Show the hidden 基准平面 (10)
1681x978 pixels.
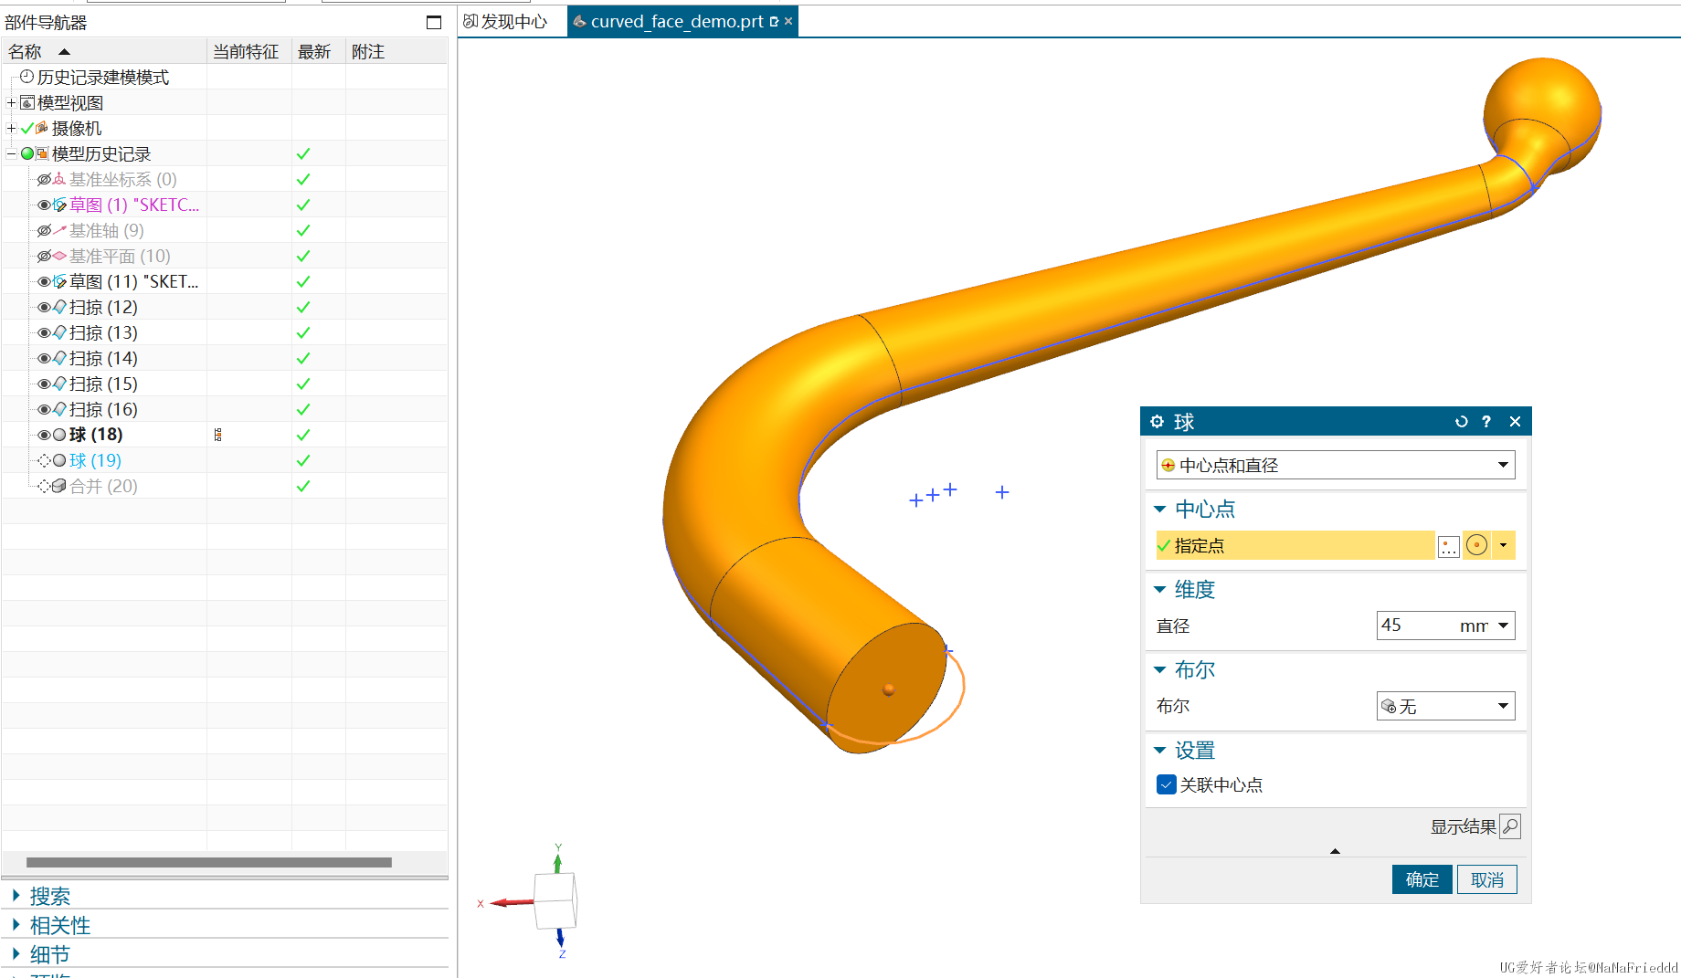coord(44,256)
